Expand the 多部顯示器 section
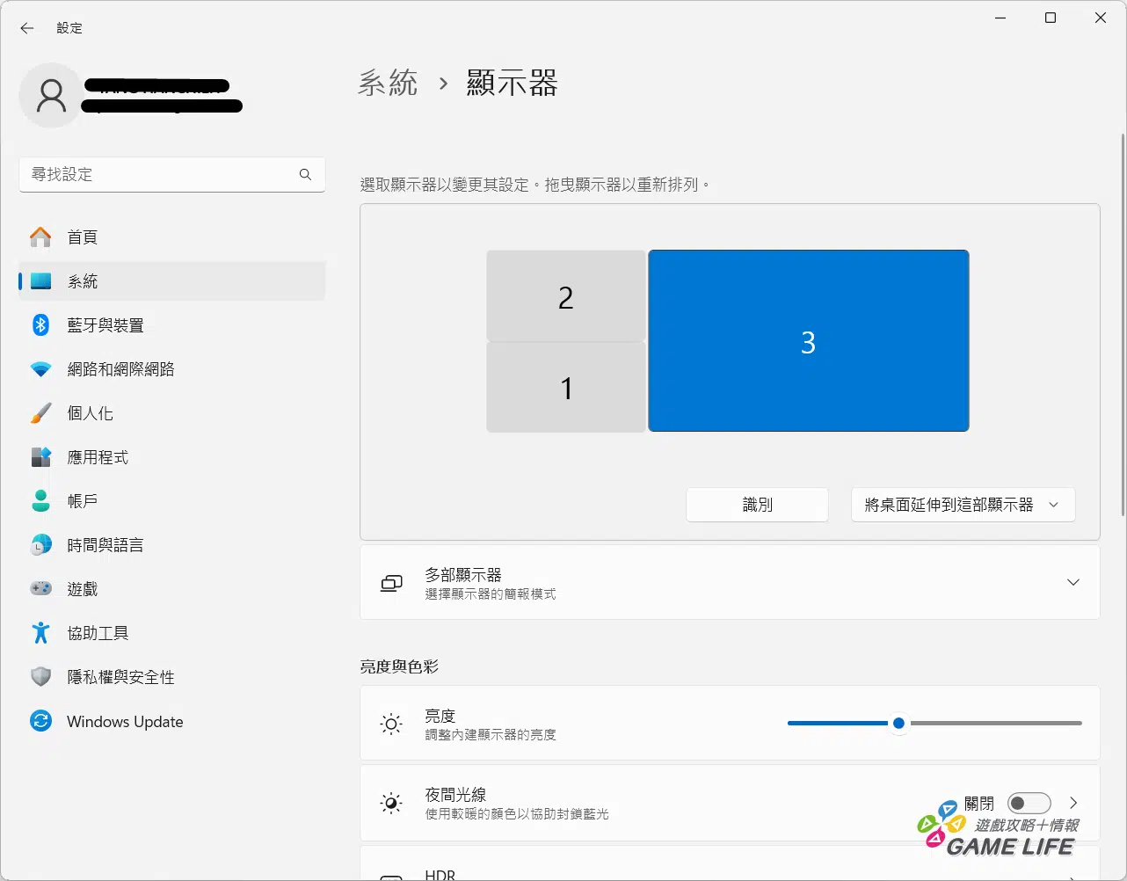 click(1072, 583)
